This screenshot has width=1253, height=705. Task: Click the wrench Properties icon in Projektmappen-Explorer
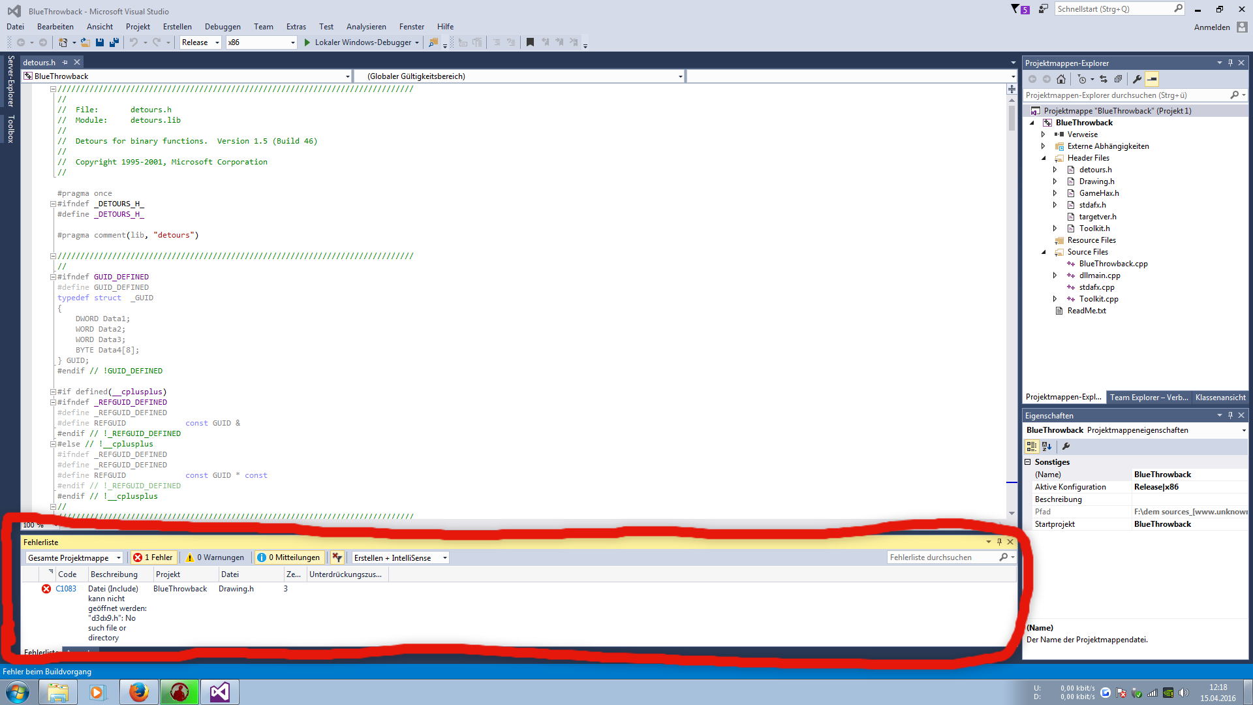(1137, 79)
